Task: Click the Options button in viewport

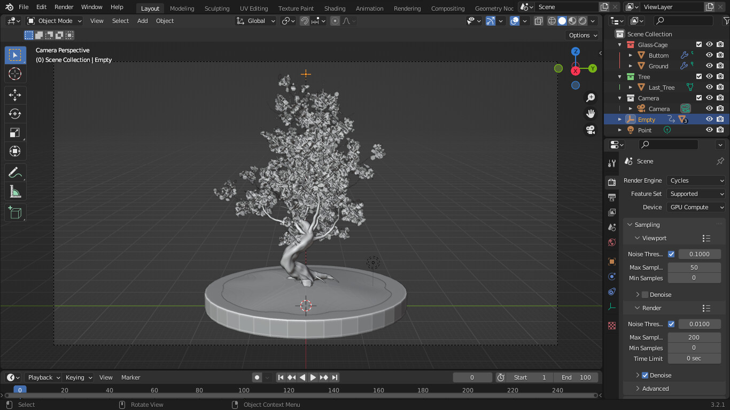Action: pyautogui.click(x=583, y=35)
